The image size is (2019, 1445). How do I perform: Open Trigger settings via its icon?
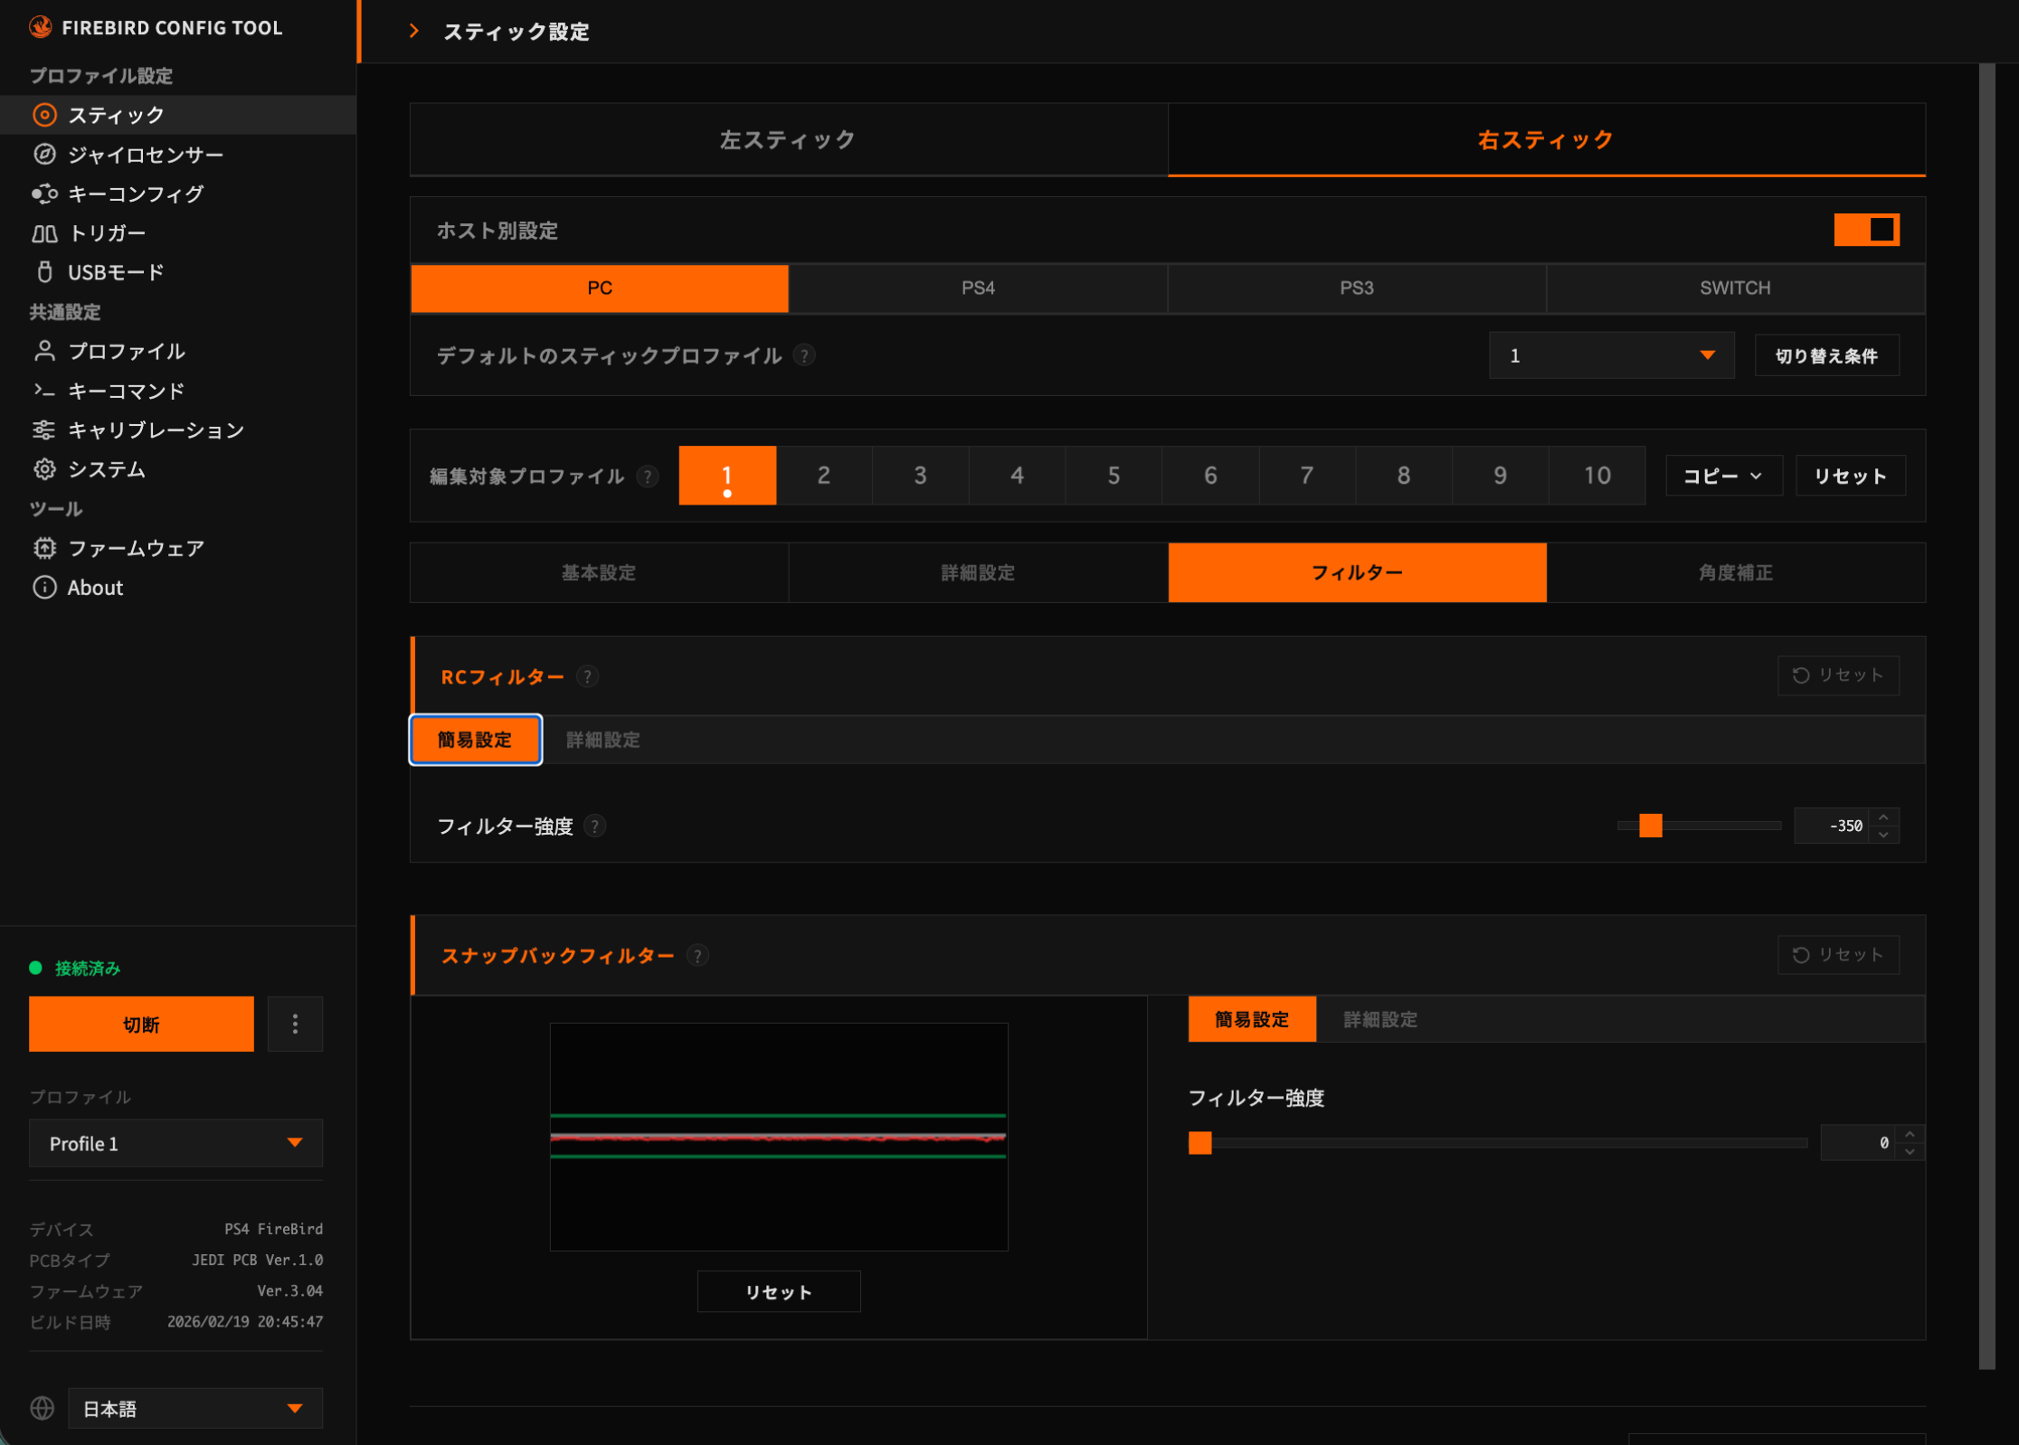click(44, 233)
